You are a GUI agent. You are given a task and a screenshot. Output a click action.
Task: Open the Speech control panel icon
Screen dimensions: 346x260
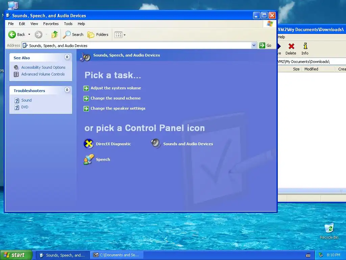(x=89, y=159)
